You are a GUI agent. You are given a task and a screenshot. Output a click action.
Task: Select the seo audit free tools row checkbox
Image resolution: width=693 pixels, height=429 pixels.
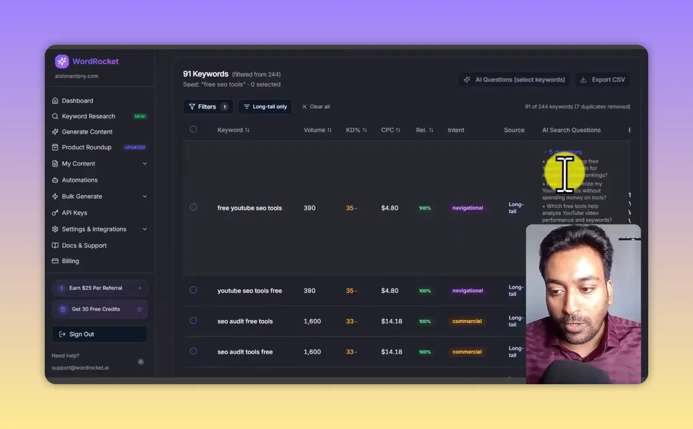193,321
